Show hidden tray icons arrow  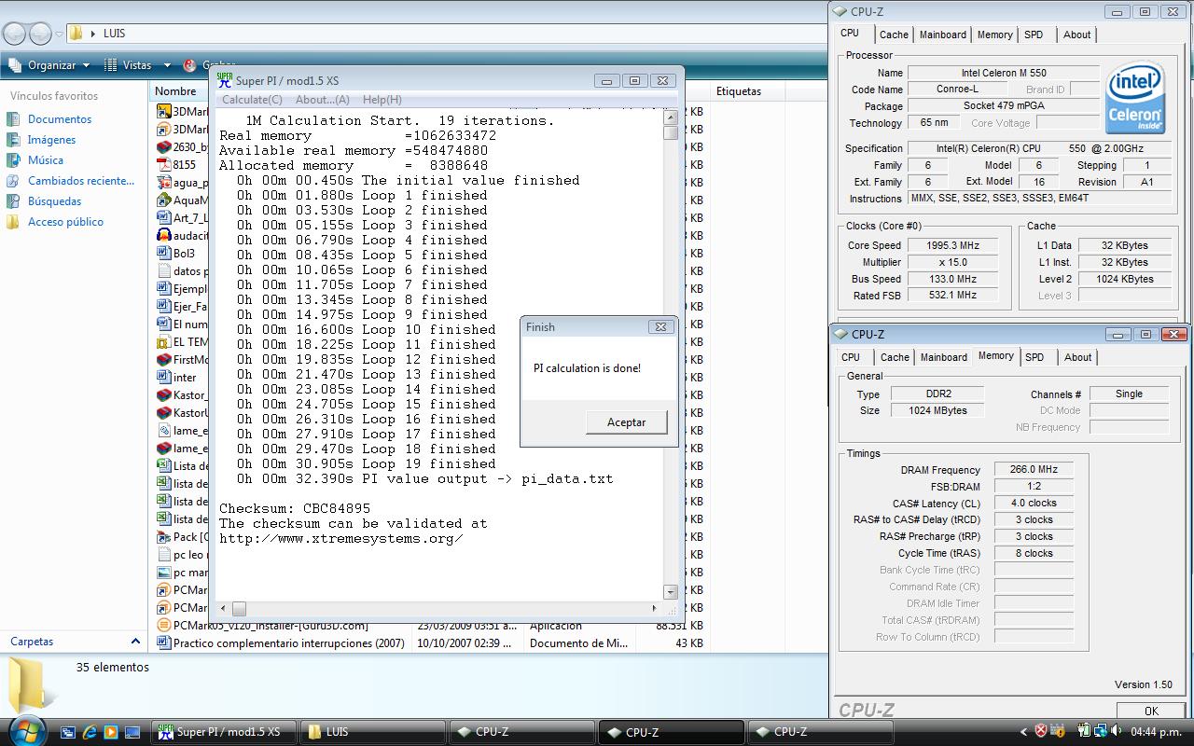point(1023,732)
